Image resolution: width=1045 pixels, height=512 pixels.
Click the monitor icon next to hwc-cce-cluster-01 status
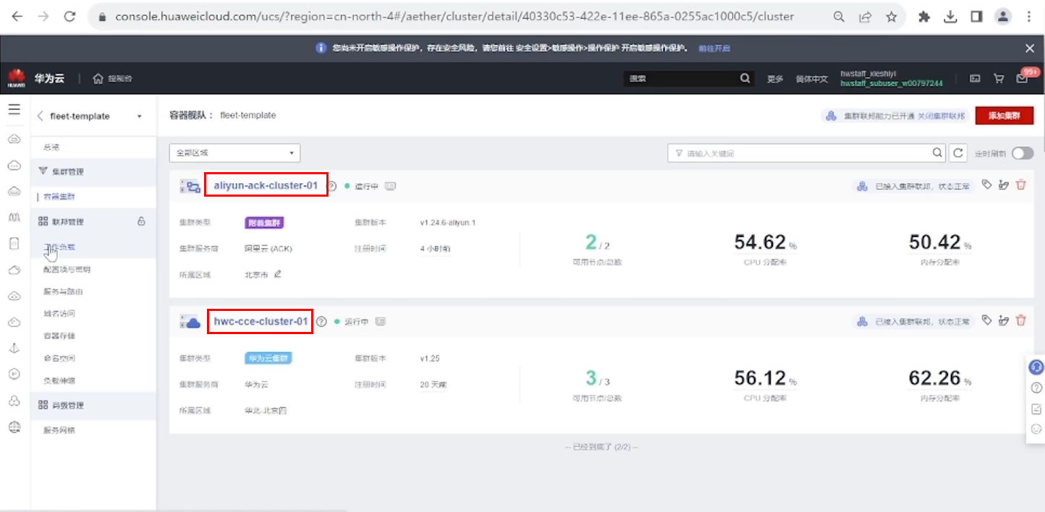point(381,321)
